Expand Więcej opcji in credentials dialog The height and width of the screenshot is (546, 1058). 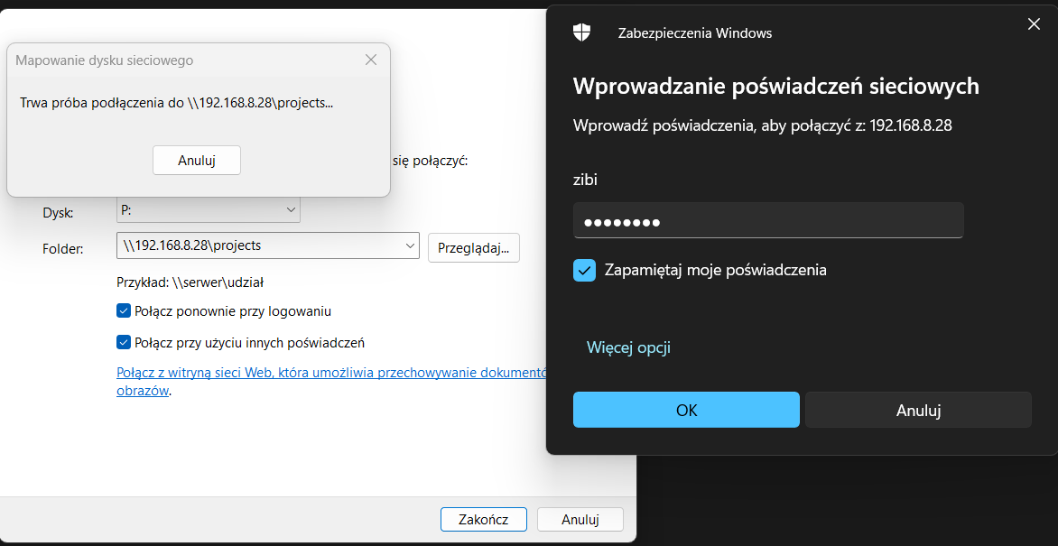tap(628, 347)
